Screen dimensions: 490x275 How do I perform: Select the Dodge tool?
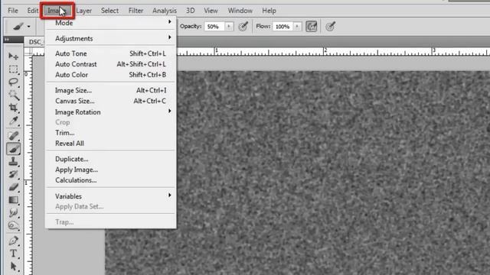point(13,226)
